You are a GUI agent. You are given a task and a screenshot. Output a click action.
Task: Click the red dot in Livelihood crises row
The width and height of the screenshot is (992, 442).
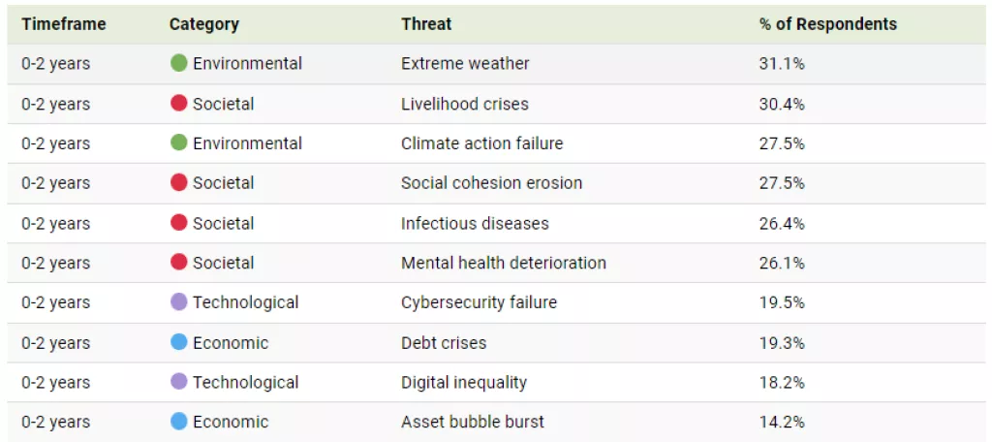tap(178, 103)
